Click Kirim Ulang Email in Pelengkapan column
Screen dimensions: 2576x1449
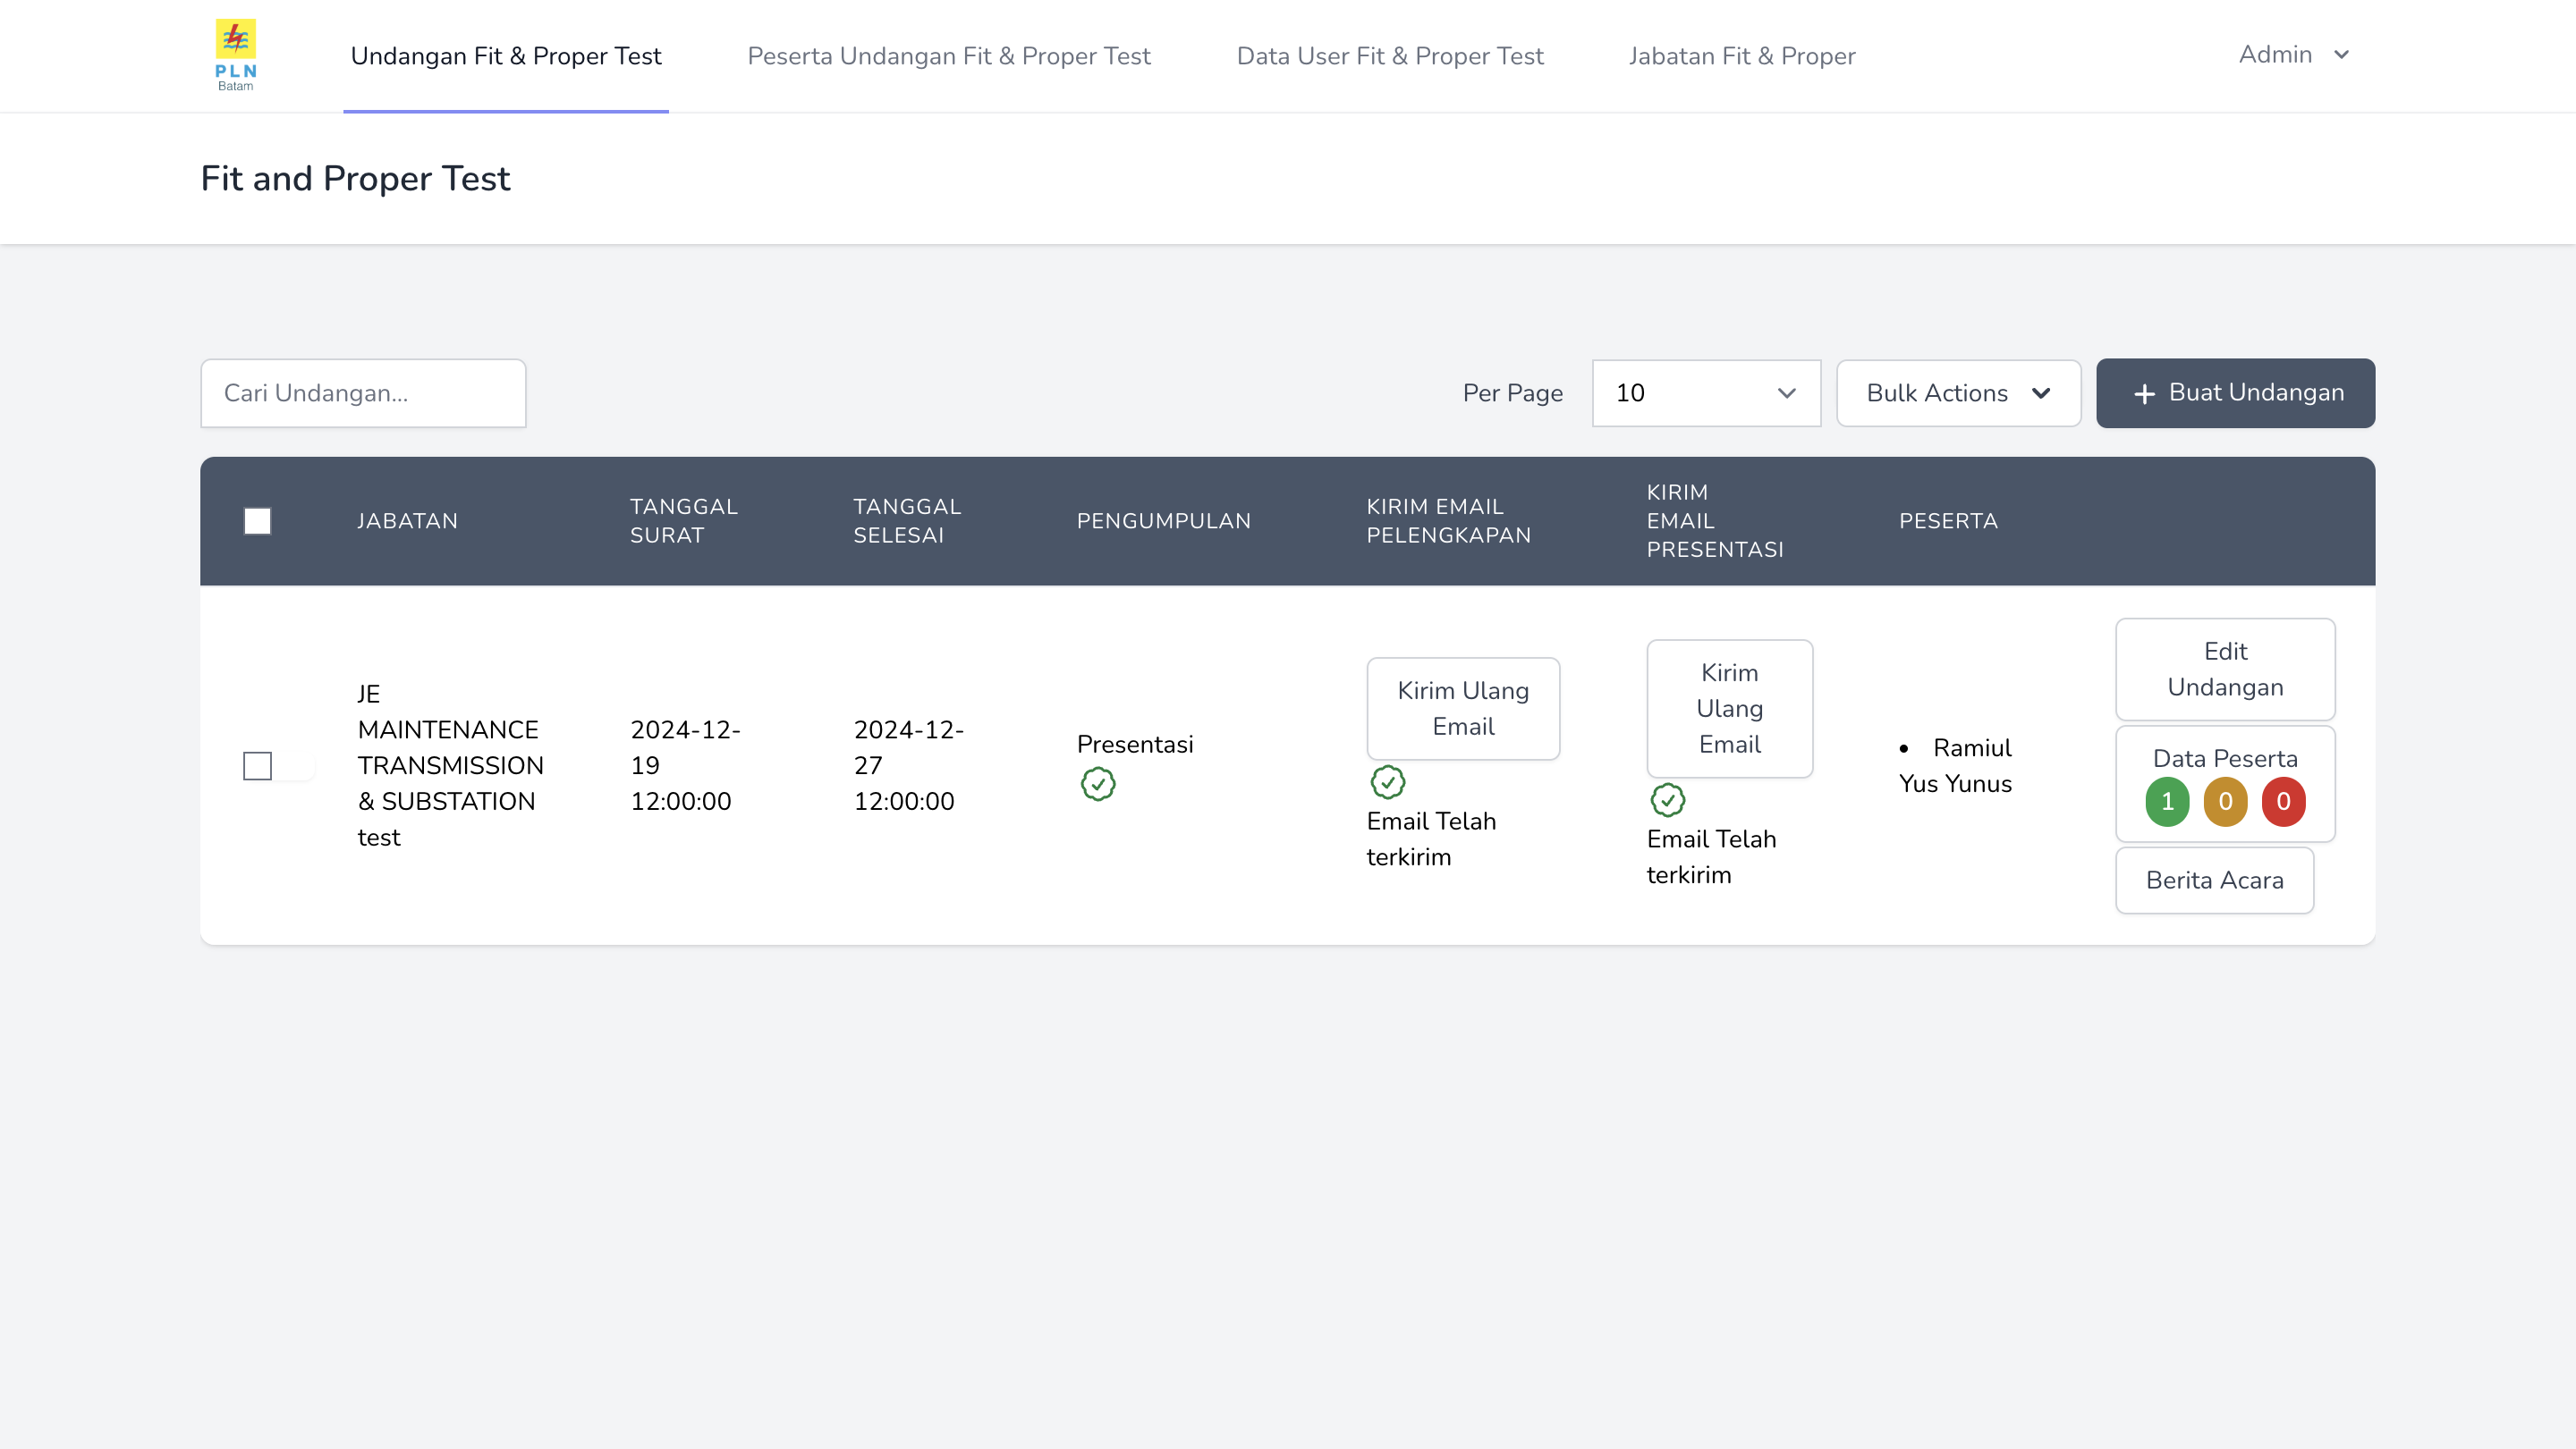[1462, 709]
